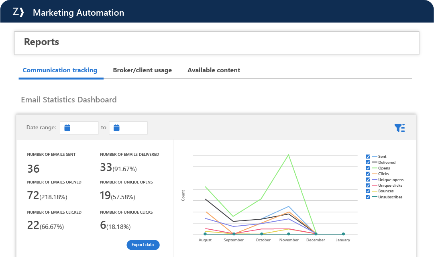The width and height of the screenshot is (434, 257).
Task: Click the November peak on Opens line
Action: tap(289, 155)
